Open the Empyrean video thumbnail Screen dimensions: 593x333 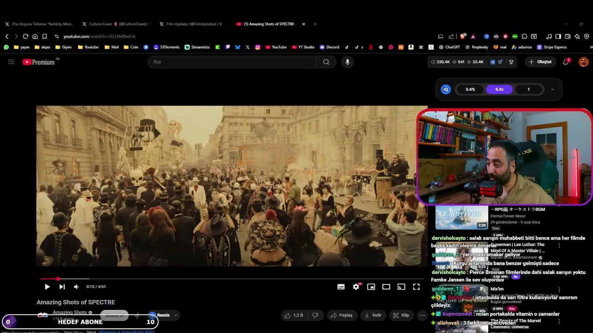click(x=461, y=218)
